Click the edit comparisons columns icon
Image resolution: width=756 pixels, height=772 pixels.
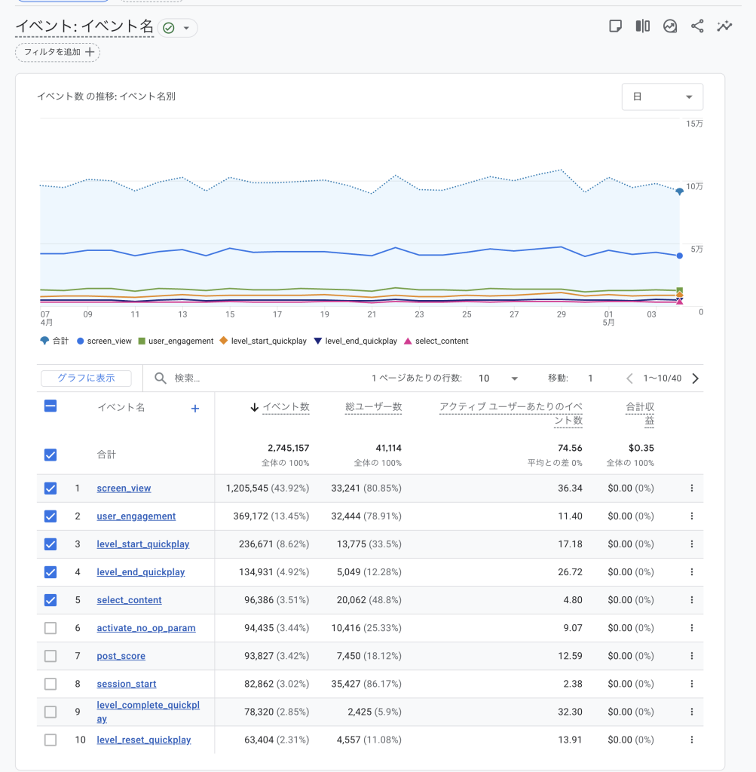pos(643,26)
